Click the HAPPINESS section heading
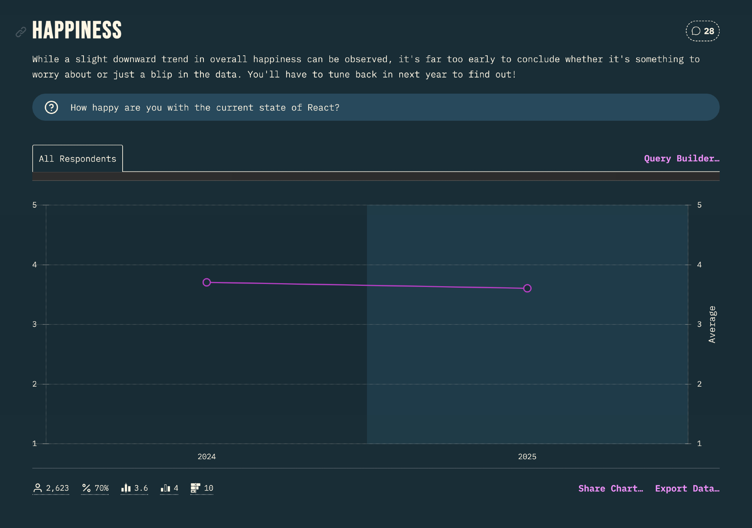Viewport: 752px width, 528px height. [77, 30]
